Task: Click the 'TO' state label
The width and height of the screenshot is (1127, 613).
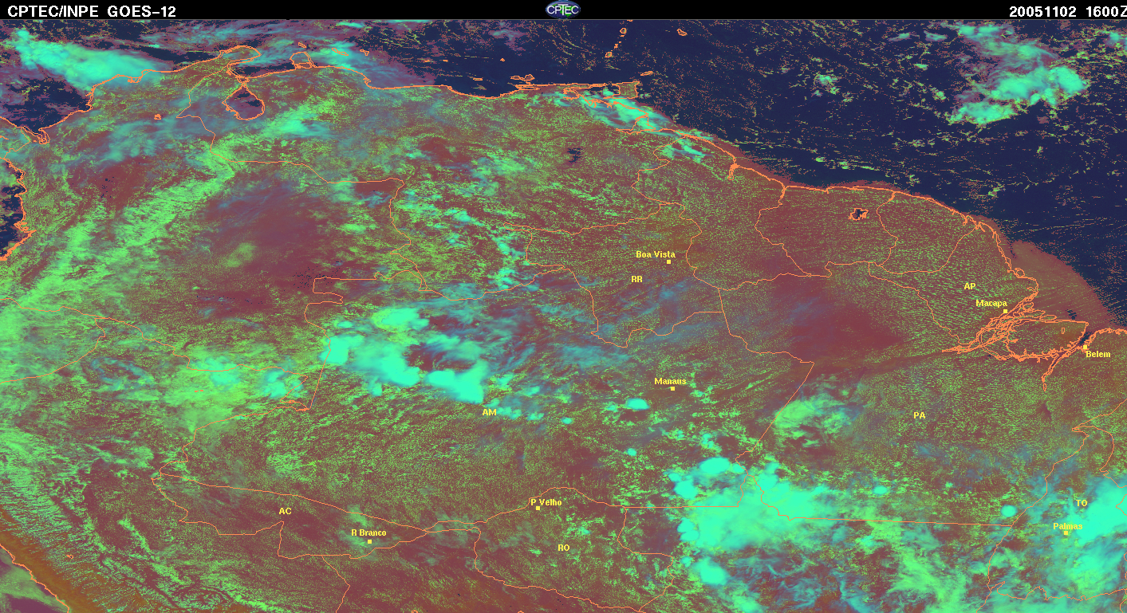Action: [x=1081, y=503]
